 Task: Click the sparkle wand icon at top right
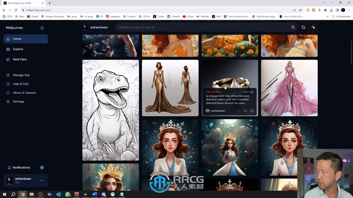tap(313, 27)
